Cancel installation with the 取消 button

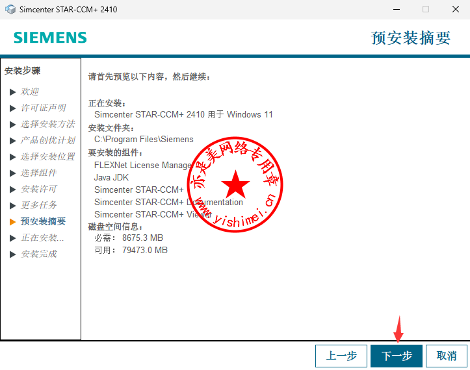click(x=447, y=356)
